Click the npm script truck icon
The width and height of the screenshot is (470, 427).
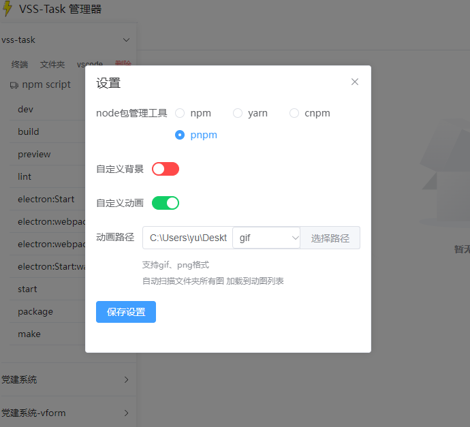pyautogui.click(x=14, y=85)
